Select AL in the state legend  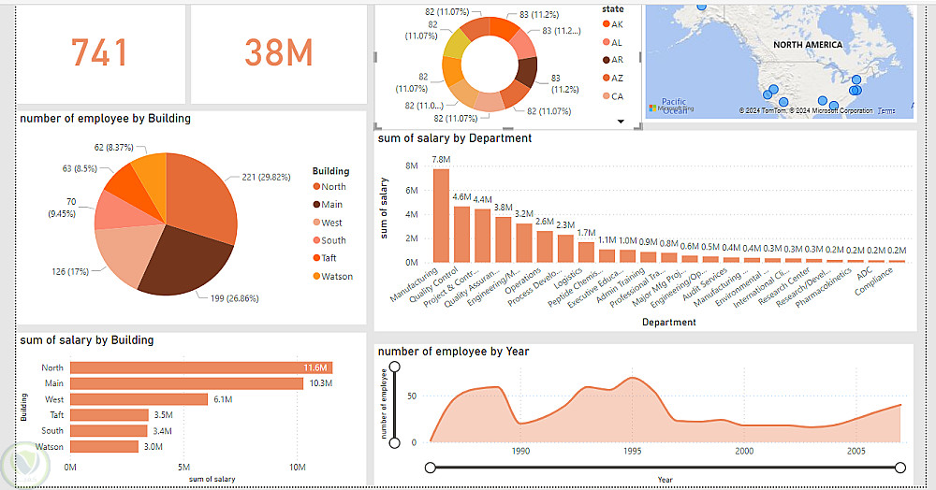612,42
